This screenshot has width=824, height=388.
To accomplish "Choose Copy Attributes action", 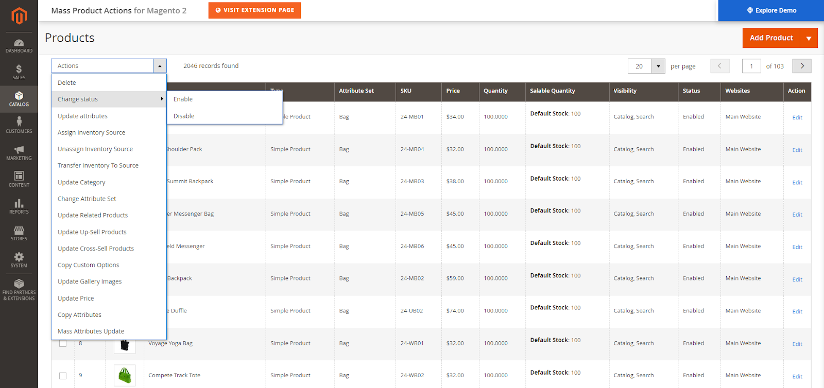I will 109,315.
